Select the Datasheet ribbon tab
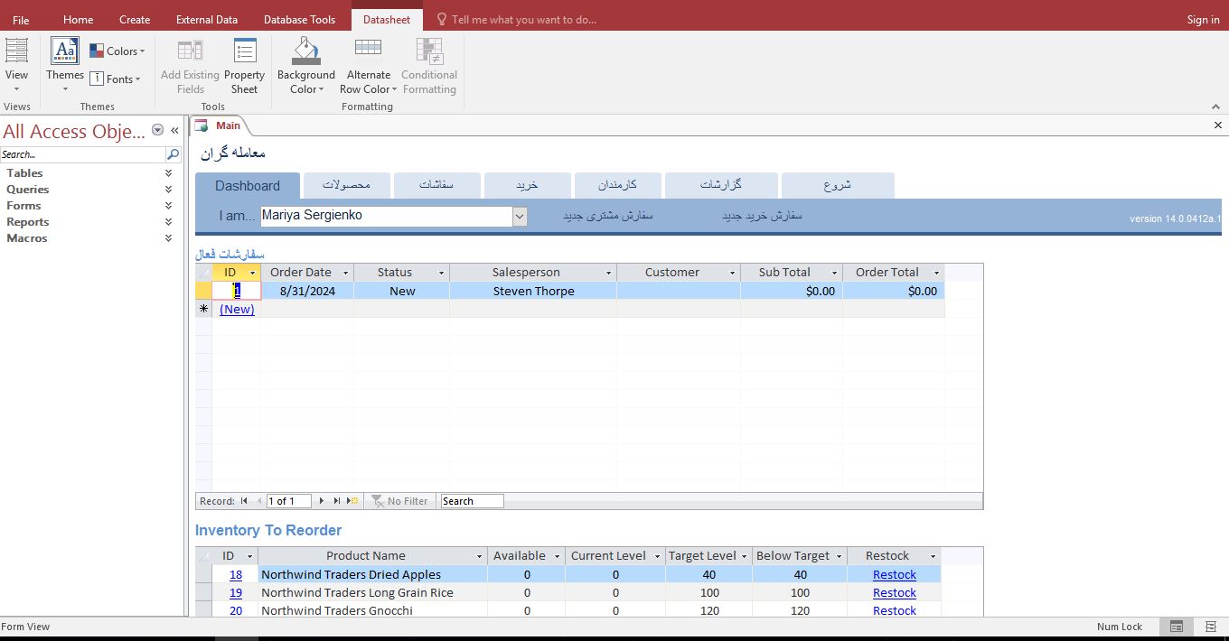 (x=387, y=19)
